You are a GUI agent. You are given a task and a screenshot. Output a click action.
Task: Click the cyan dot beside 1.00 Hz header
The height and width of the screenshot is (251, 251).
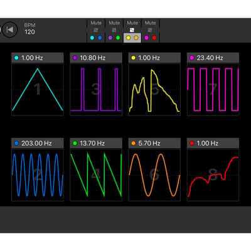point(16,58)
